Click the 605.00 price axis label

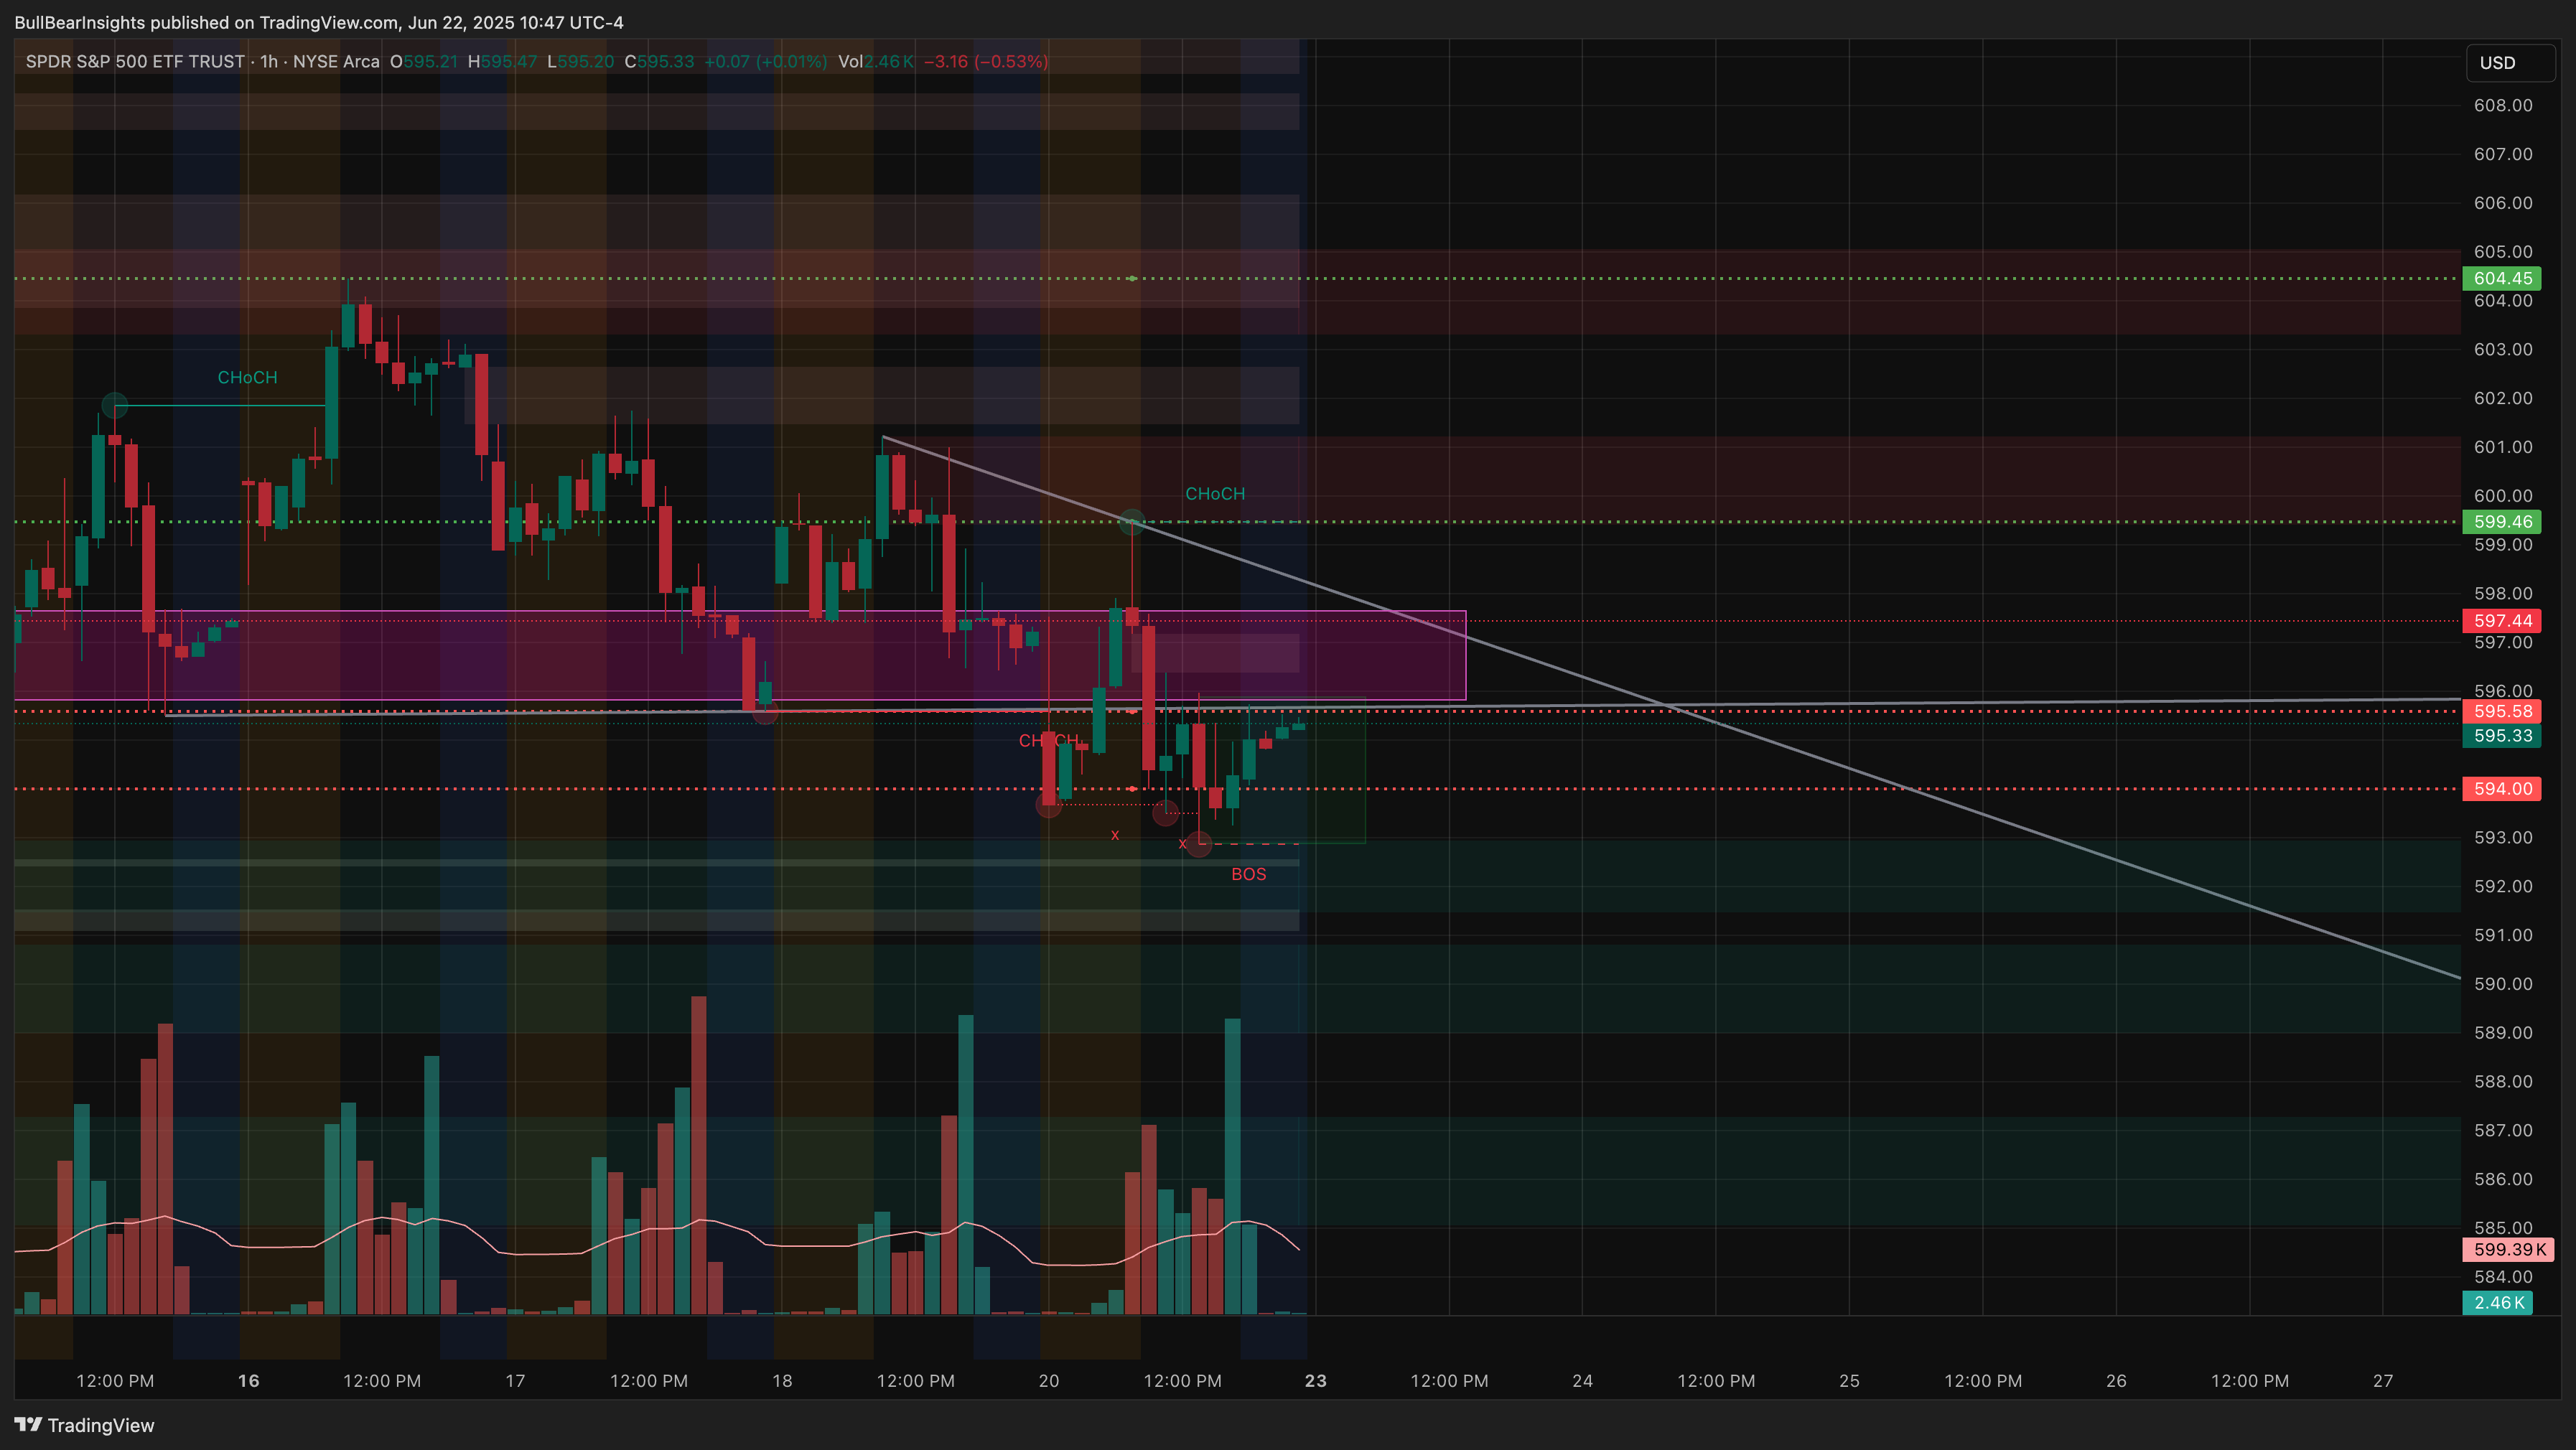click(x=2503, y=252)
